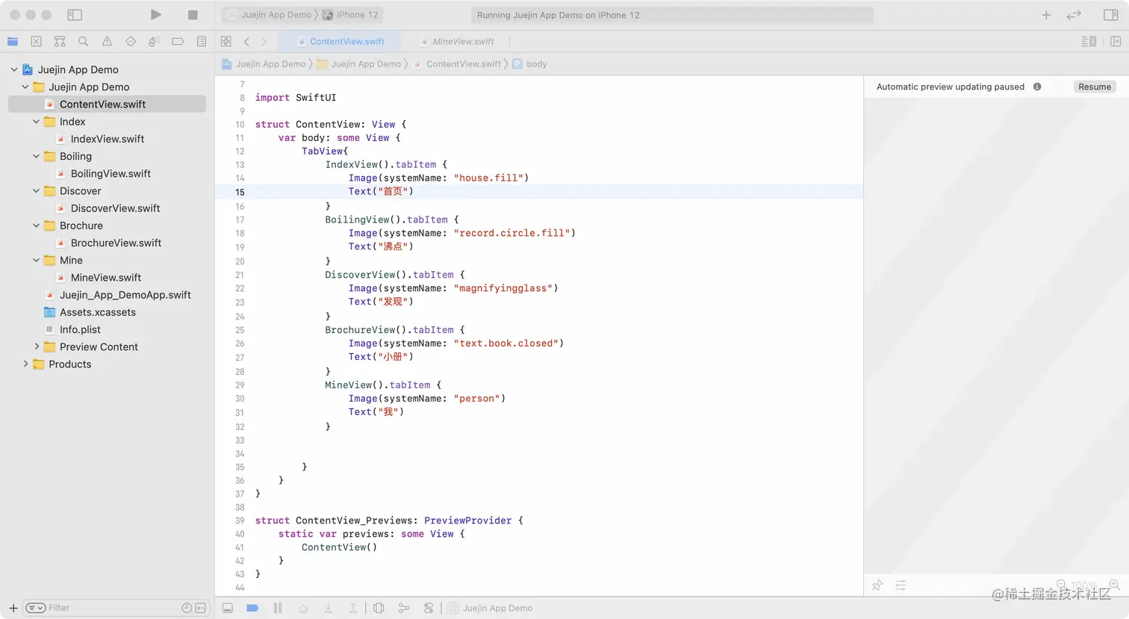
Task: Collapse the Mine folder
Action: pos(36,260)
